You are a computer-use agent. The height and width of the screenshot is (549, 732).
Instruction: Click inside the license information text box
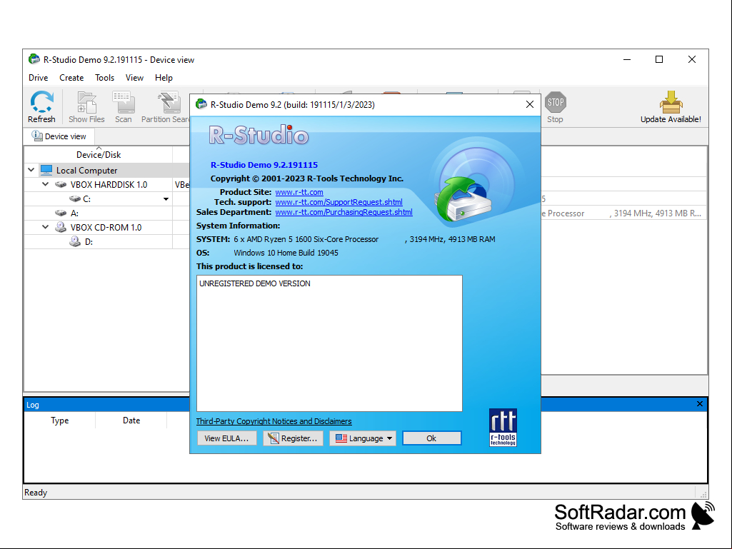click(x=330, y=343)
